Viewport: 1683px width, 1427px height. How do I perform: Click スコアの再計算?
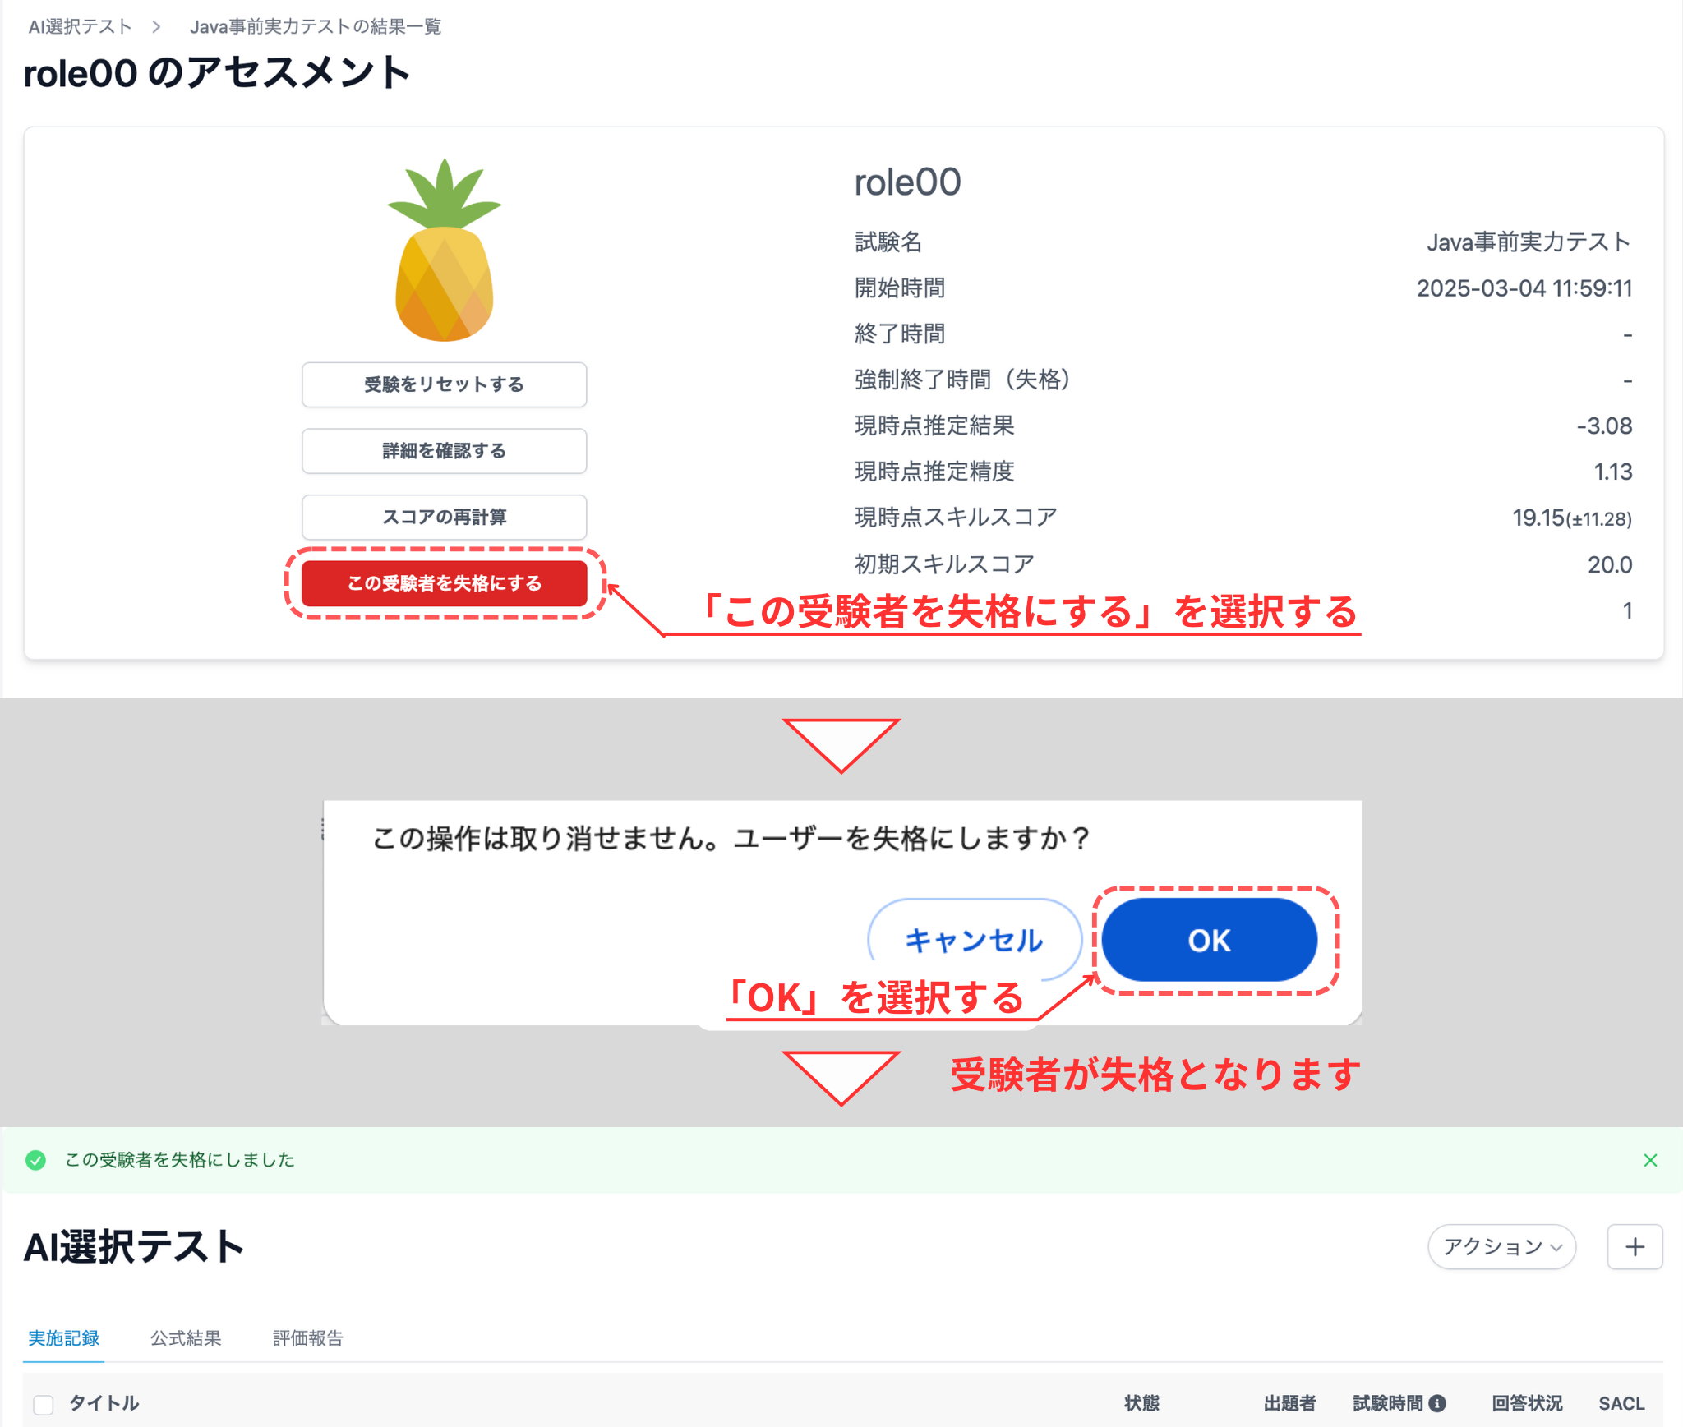444,518
